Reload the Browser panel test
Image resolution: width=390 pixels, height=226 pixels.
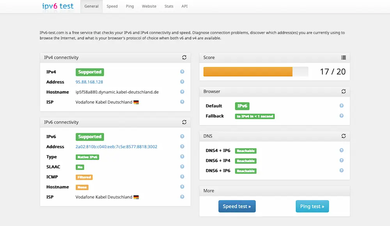(x=344, y=92)
